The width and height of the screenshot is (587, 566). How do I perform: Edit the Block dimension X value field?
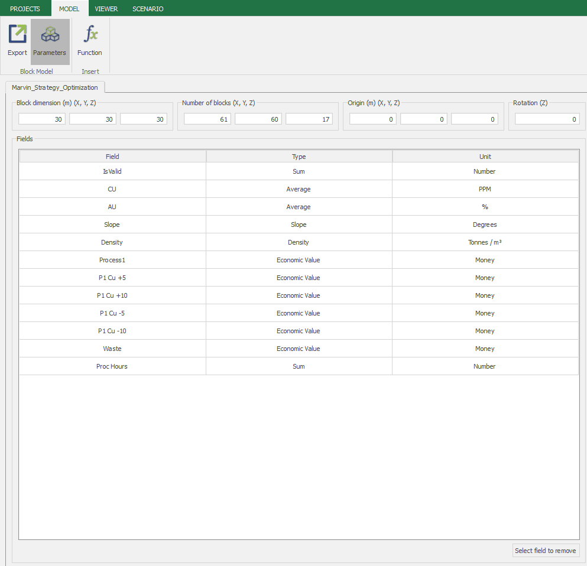[x=42, y=119]
